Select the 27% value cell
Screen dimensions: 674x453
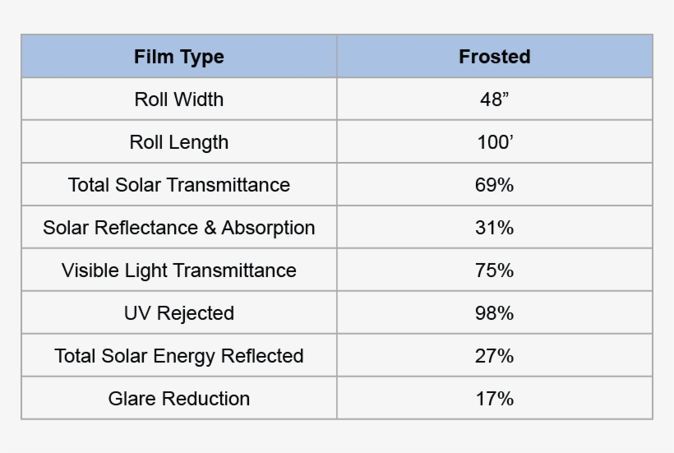click(494, 356)
